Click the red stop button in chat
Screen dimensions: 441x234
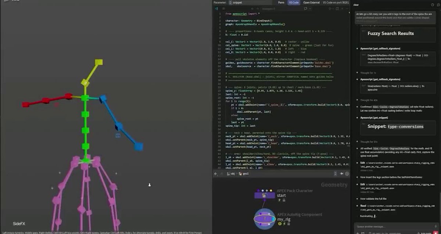[x=435, y=233]
